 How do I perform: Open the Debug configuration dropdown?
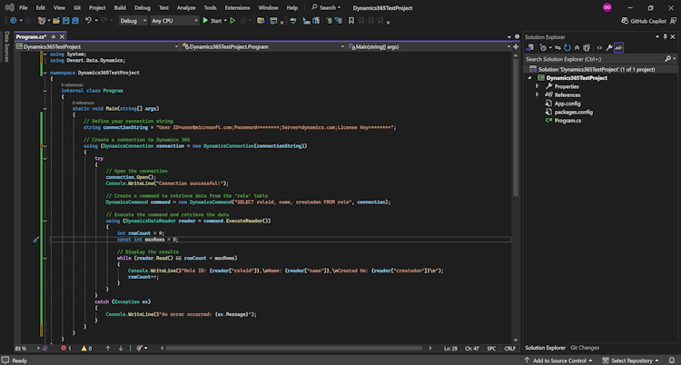[x=133, y=20]
